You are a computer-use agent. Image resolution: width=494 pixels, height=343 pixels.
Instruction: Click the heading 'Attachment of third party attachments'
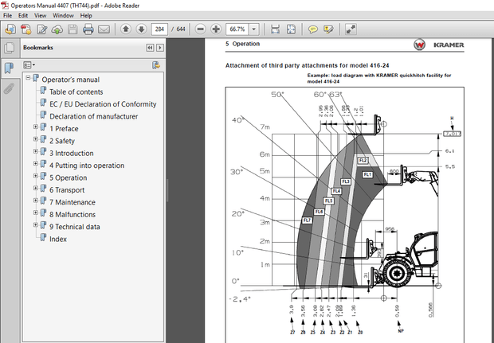[x=281, y=65]
